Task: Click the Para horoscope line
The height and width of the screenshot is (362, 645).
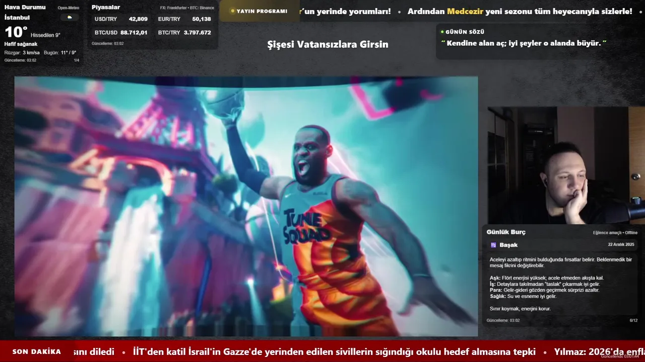Action: [x=545, y=290]
